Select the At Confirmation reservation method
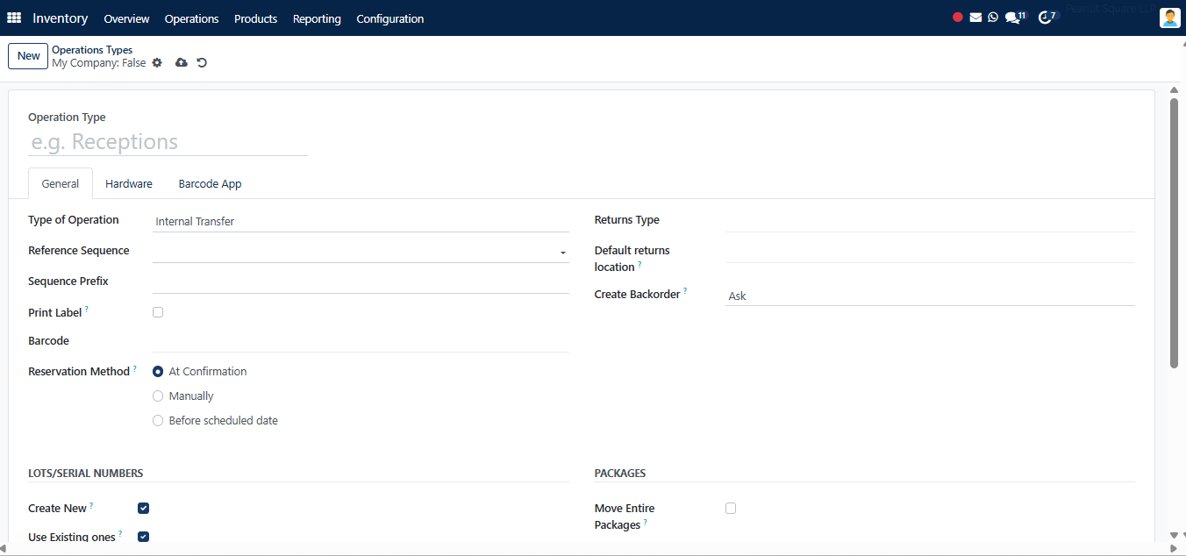The image size is (1186, 556). 158,372
